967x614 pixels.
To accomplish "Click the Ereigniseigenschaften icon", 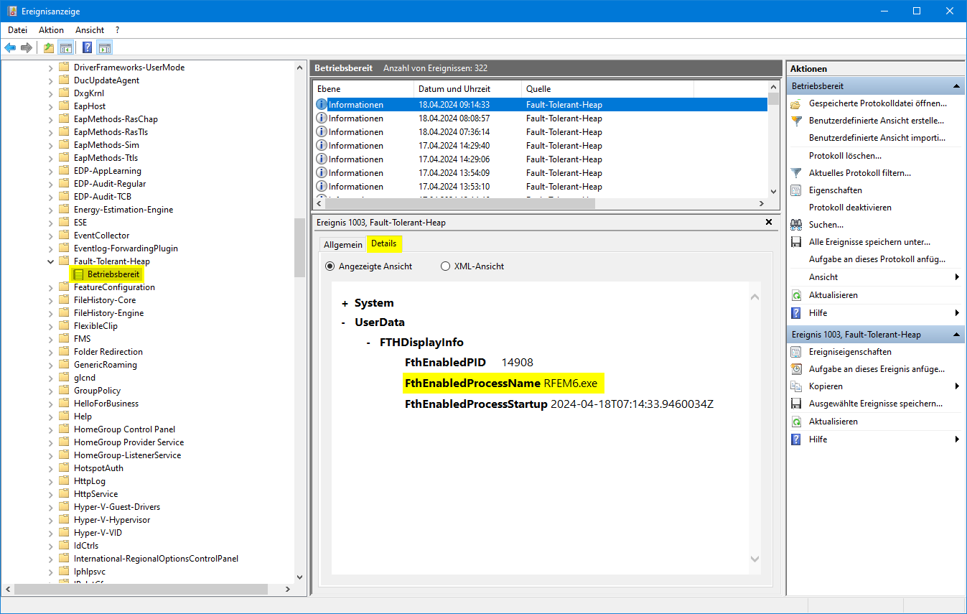I will pos(795,352).
